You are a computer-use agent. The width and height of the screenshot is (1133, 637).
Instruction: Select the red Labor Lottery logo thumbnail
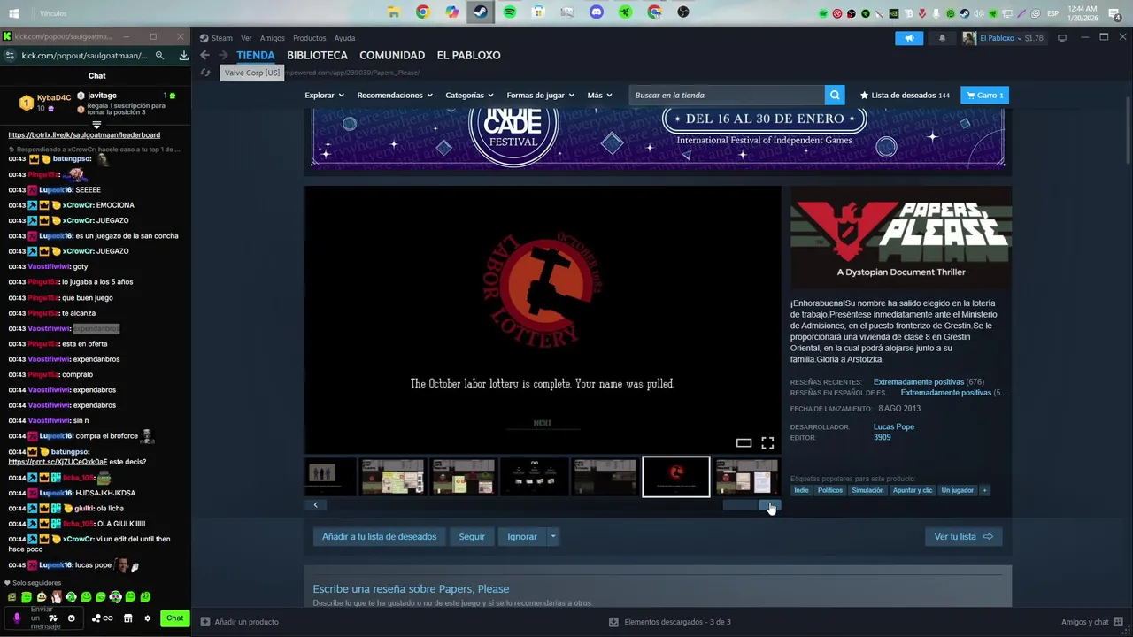[x=676, y=477]
